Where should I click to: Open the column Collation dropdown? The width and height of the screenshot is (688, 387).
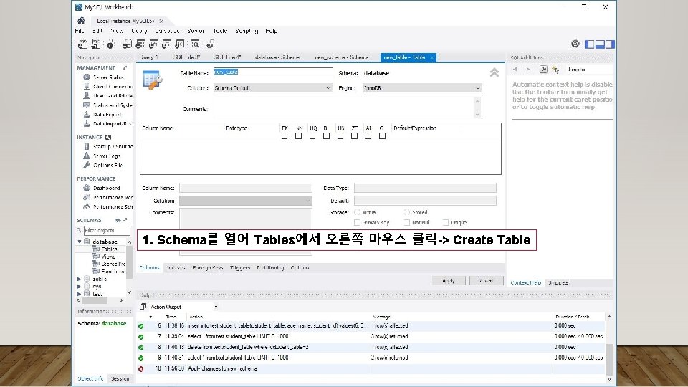coord(246,201)
